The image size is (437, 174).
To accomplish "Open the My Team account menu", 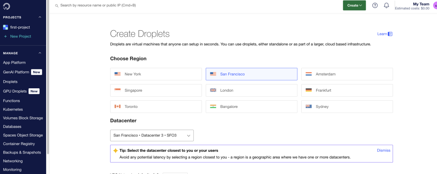I will coord(412,6).
